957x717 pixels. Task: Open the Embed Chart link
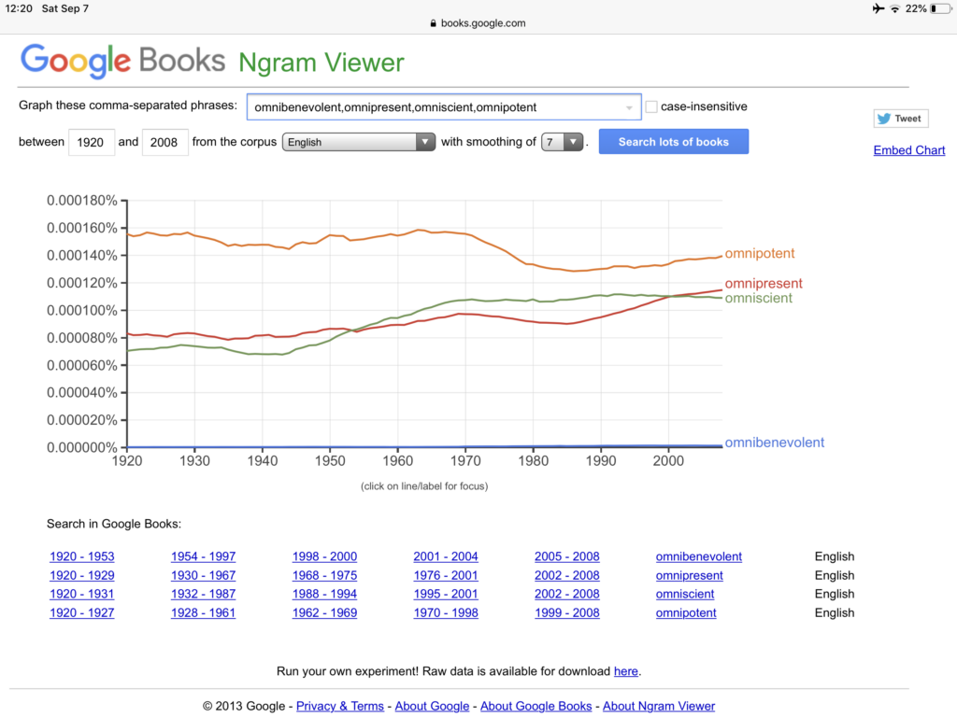909,150
